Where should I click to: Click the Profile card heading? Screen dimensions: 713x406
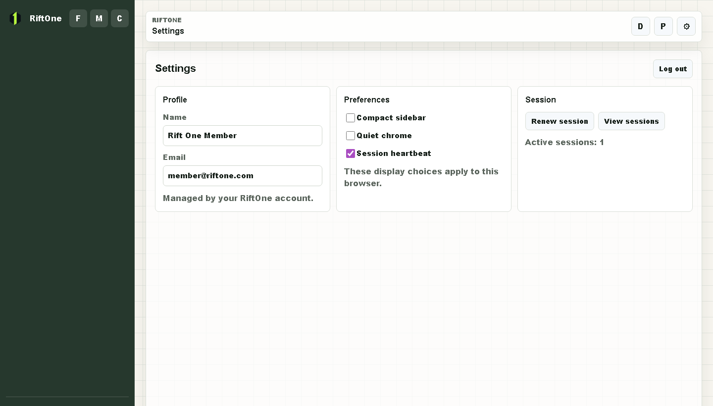click(x=175, y=100)
